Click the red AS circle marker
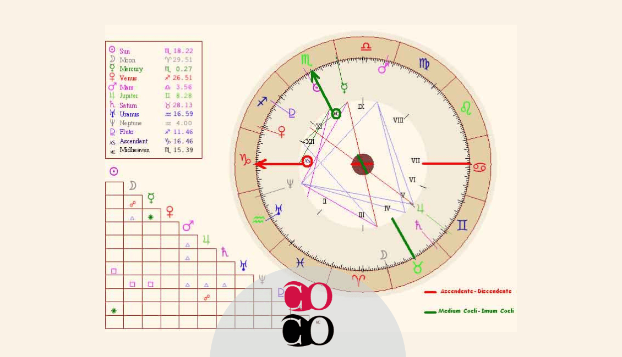Screen dimensions: 622x357 pyautogui.click(x=307, y=161)
